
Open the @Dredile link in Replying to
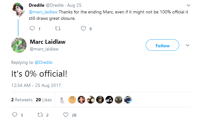point(43,62)
